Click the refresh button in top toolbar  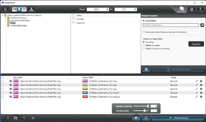click(x=5, y=9)
